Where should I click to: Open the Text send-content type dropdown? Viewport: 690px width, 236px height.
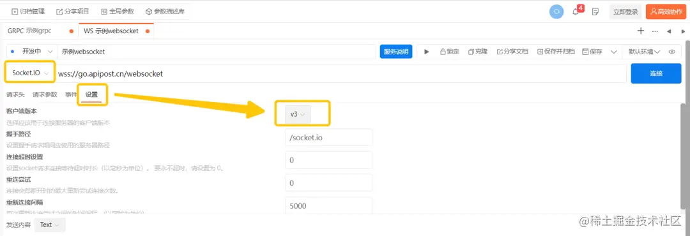(x=50, y=225)
